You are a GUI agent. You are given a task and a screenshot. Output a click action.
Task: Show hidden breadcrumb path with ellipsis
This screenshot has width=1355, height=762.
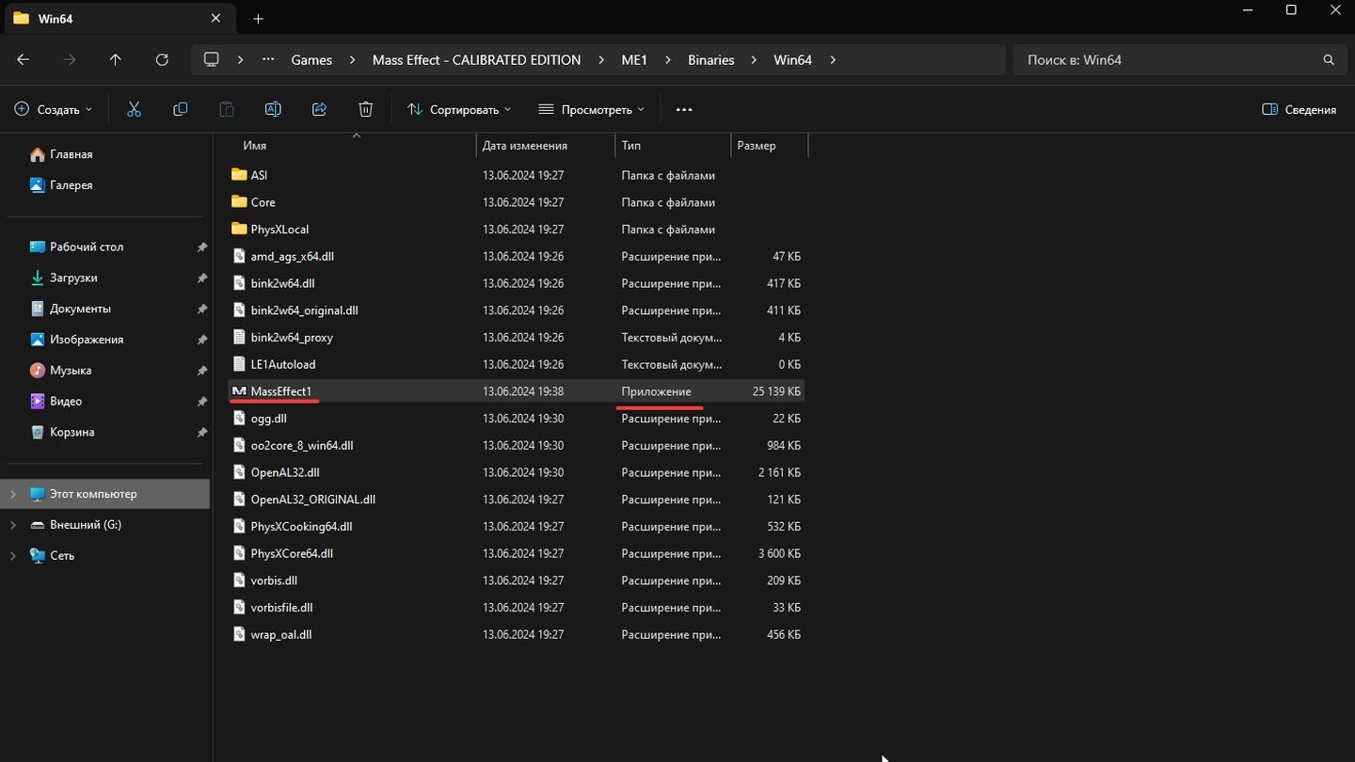point(268,59)
